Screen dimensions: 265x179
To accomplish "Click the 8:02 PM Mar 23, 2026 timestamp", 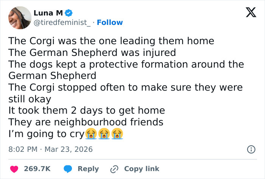I will pyautogui.click(x=50, y=149).
